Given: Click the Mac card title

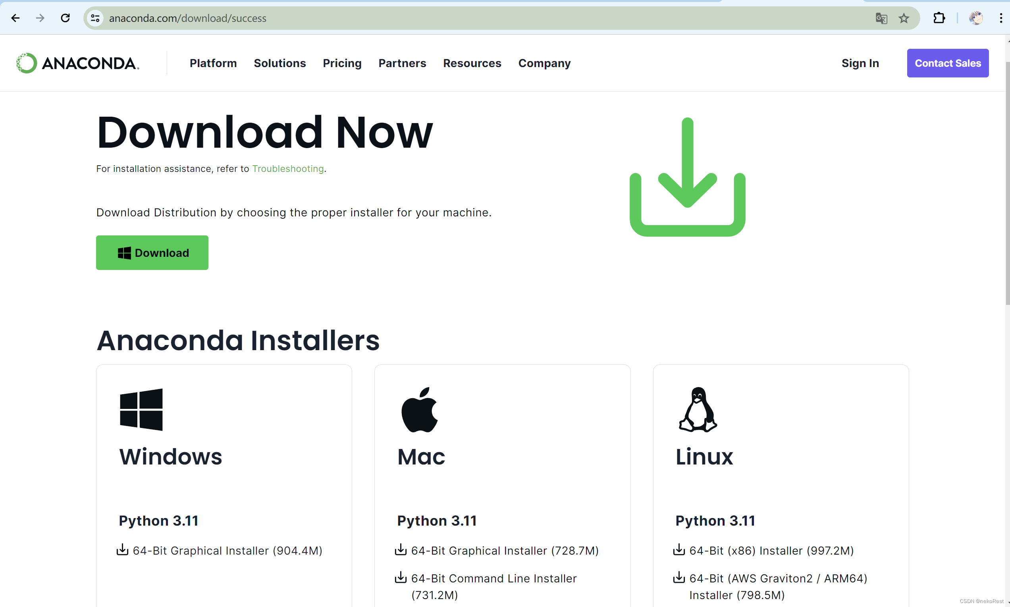Looking at the screenshot, I should click(421, 457).
